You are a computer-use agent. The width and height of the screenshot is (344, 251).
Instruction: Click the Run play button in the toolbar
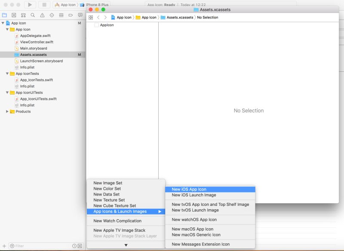pos(30,4)
